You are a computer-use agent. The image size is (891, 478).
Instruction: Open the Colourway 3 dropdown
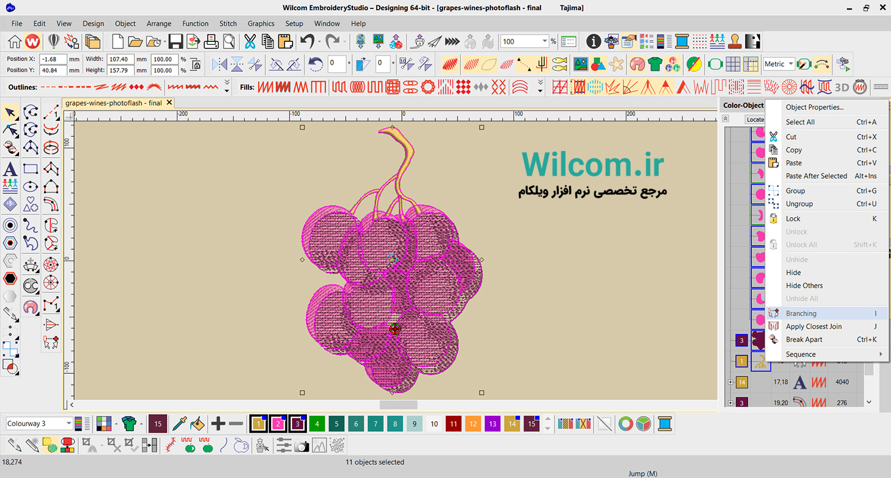(x=69, y=424)
